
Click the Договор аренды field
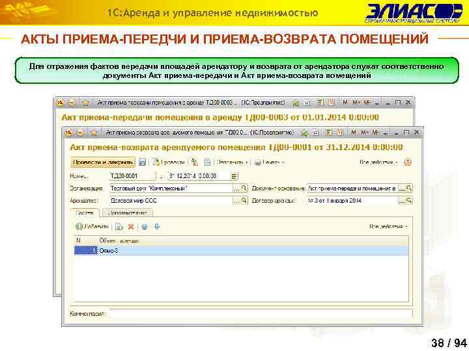[352, 201]
